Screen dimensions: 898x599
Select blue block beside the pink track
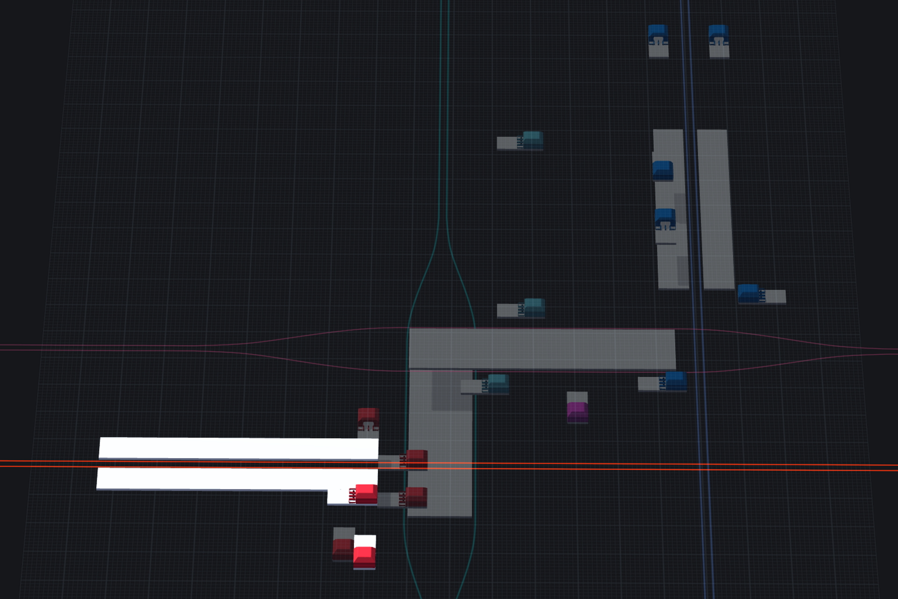click(x=676, y=380)
